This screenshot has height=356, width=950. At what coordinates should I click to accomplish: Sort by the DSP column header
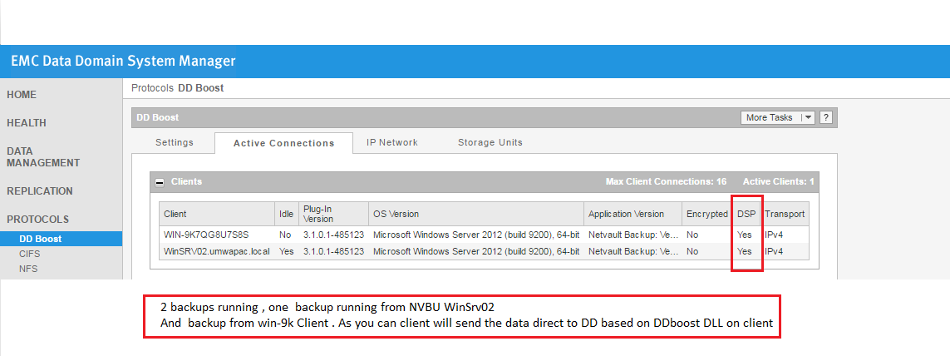coord(746,214)
